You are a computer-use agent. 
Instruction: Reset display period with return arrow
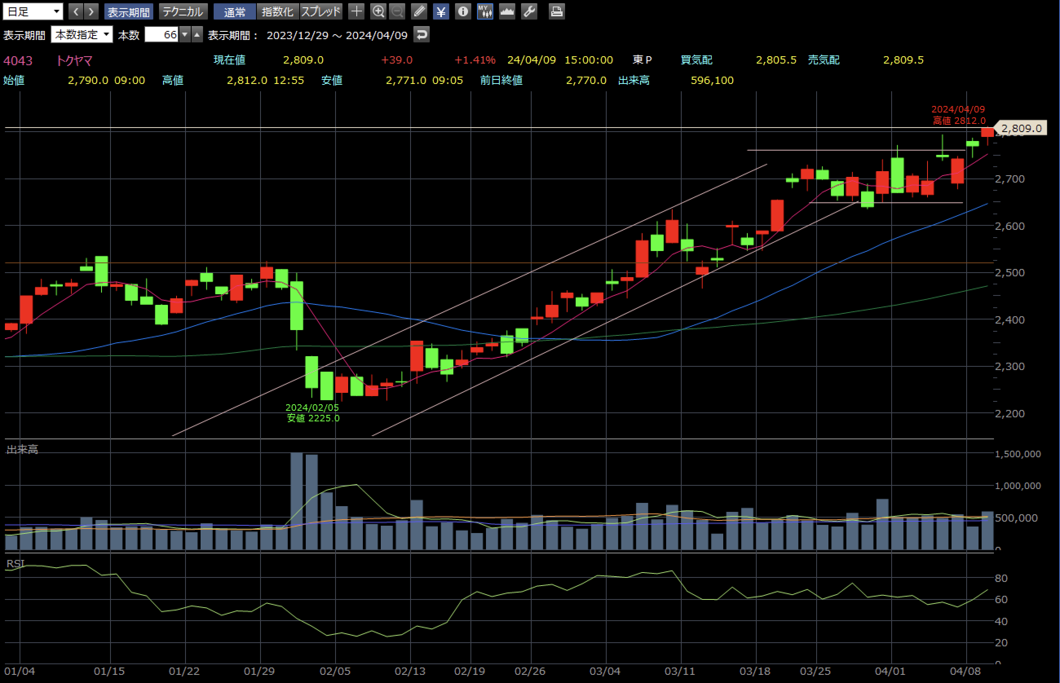[x=422, y=35]
